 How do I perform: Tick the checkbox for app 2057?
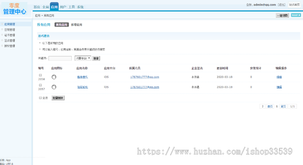click(40, 85)
